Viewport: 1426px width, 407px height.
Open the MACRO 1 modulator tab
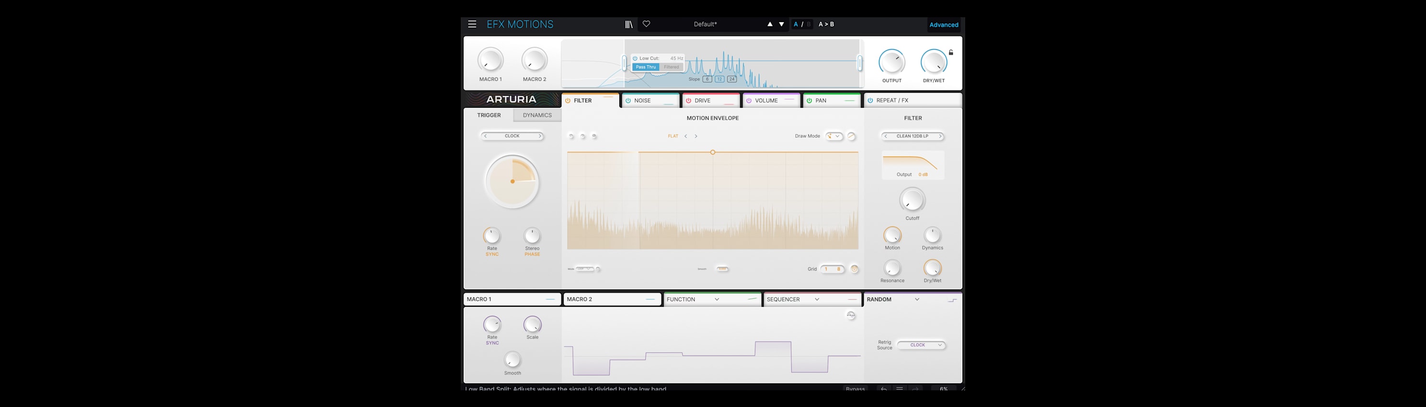pos(512,299)
